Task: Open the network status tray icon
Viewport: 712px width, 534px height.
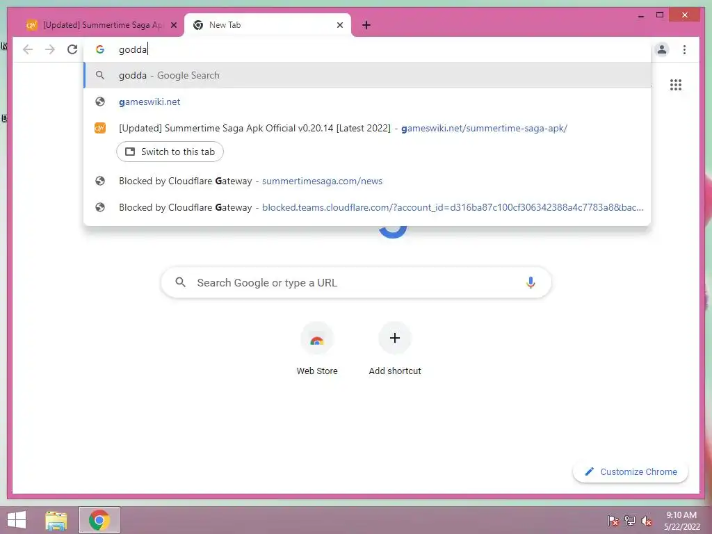Action: click(x=630, y=520)
